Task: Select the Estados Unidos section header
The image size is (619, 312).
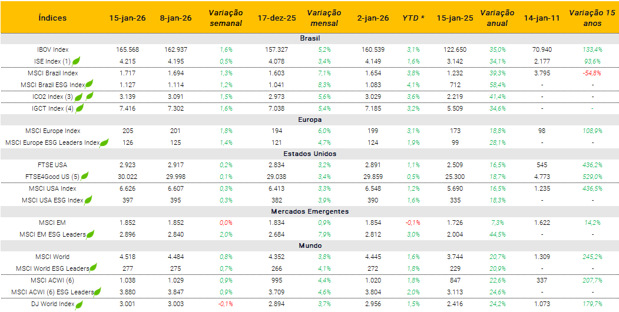Action: click(310, 154)
